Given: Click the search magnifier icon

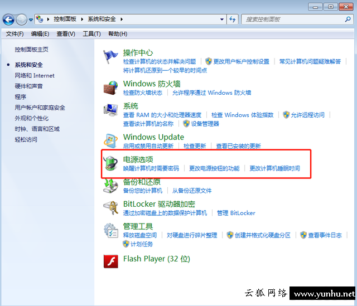Looking at the screenshot, I should pos(348,20).
